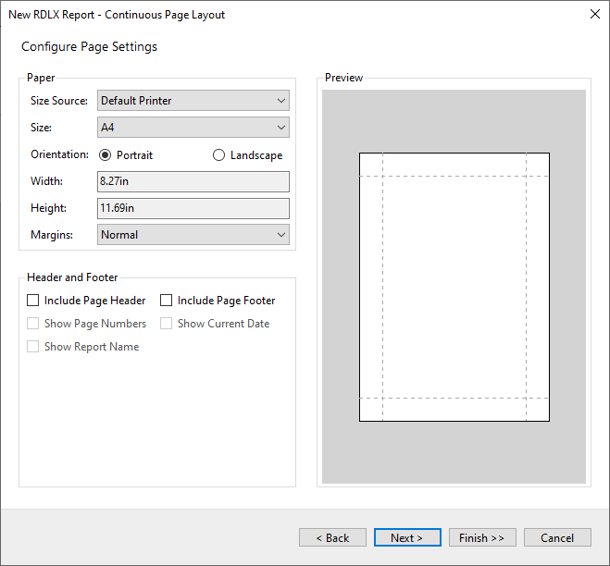Click the Header and Footer group title
Viewport: 610px width, 566px height.
[x=72, y=277]
